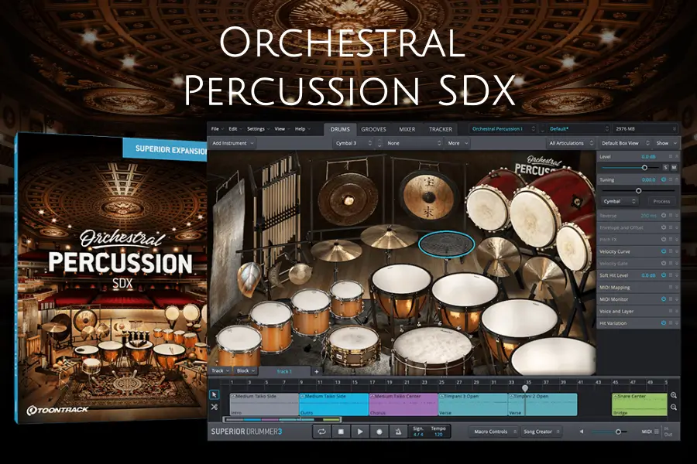
Task: Open the Add Instrument dropdown
Action: (232, 143)
